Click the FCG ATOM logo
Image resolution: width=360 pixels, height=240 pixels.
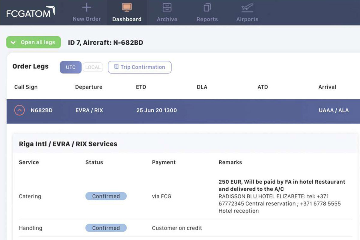click(x=31, y=13)
